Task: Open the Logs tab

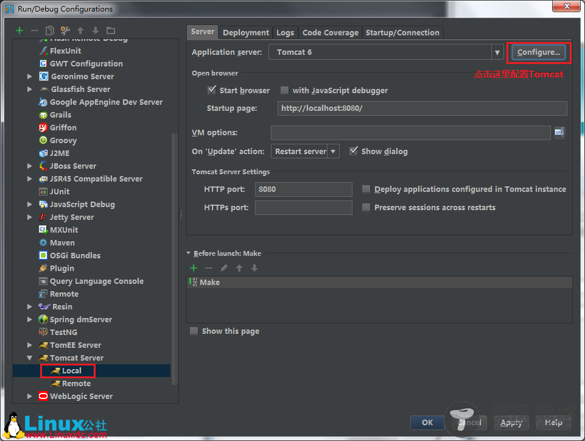Action: point(285,32)
